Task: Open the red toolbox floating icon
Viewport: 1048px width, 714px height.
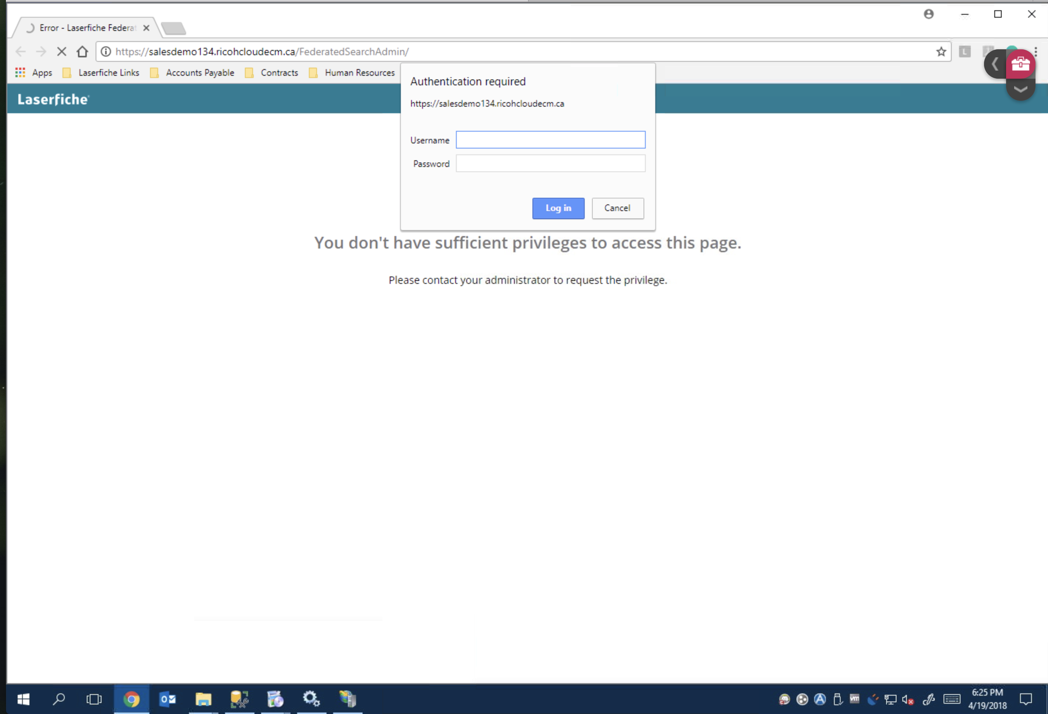Action: (x=1020, y=64)
